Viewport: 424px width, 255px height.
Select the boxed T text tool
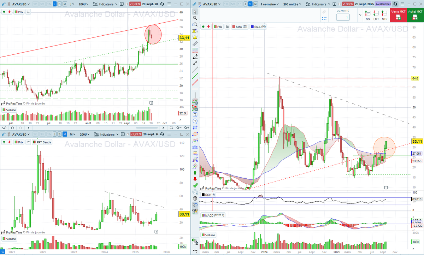pyautogui.click(x=195, y=114)
